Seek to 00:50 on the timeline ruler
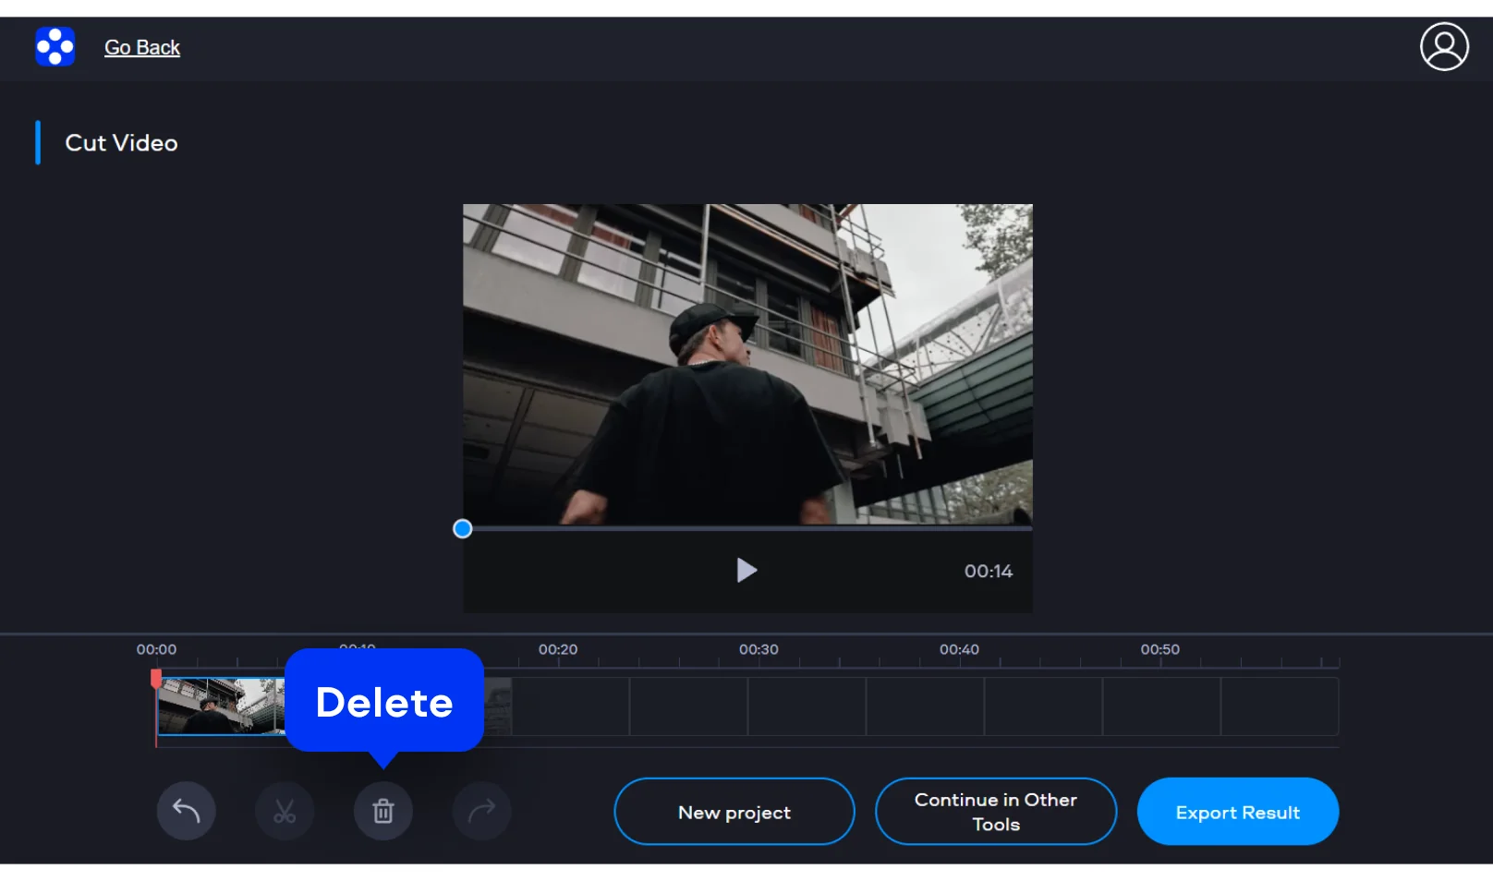 1159,650
